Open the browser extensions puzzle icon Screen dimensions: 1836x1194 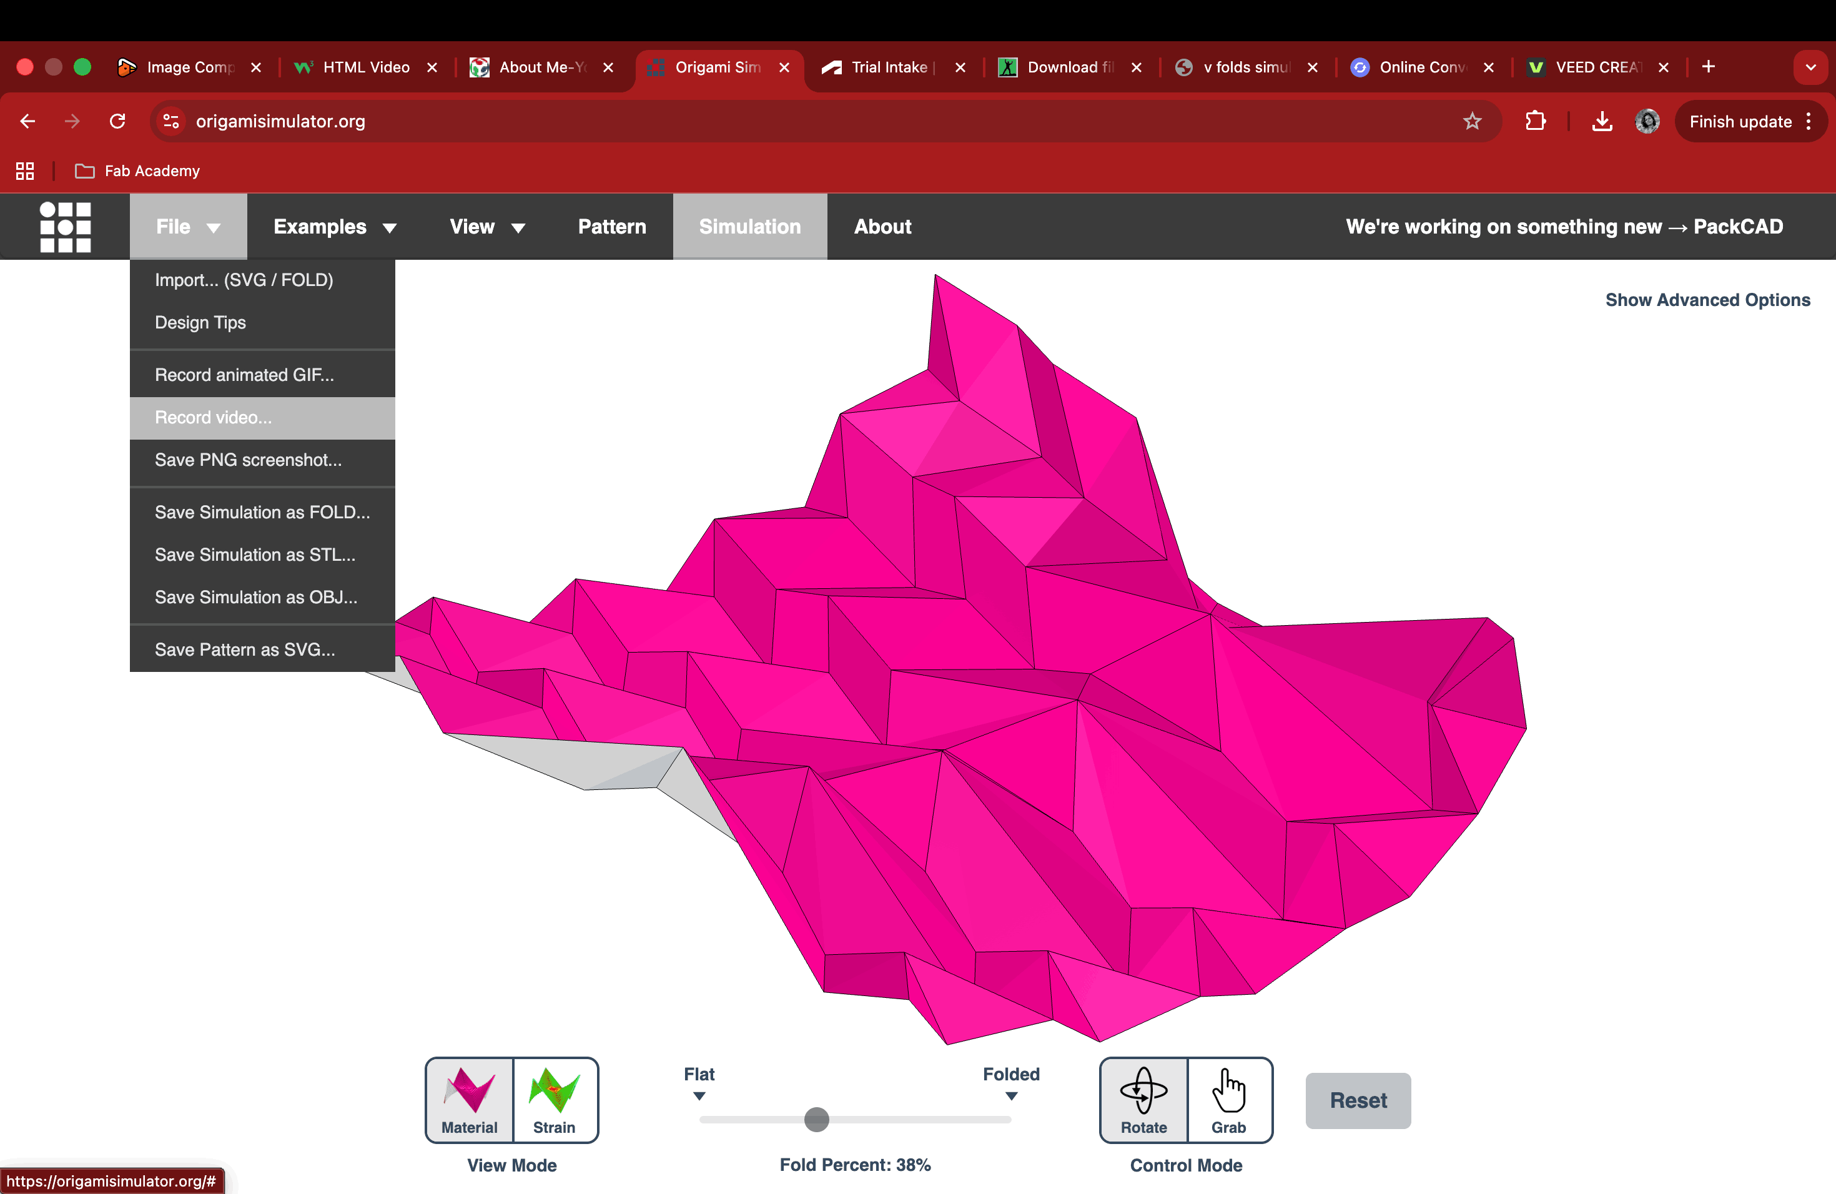click(x=1535, y=121)
